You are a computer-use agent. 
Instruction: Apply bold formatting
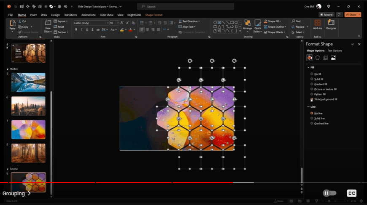click(76, 29)
